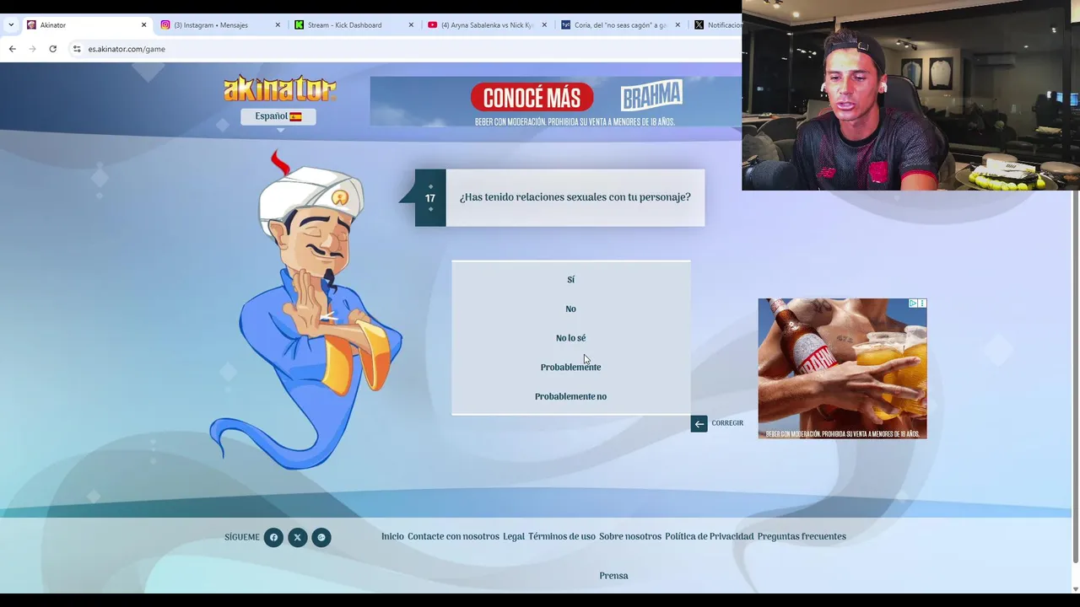Open the Legal footer link
1080x607 pixels.
(x=514, y=536)
